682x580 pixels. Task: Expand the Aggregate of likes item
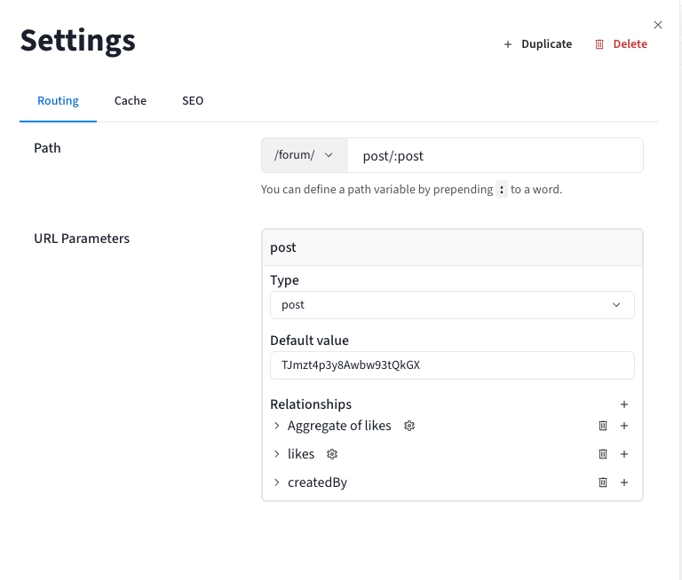click(x=277, y=426)
